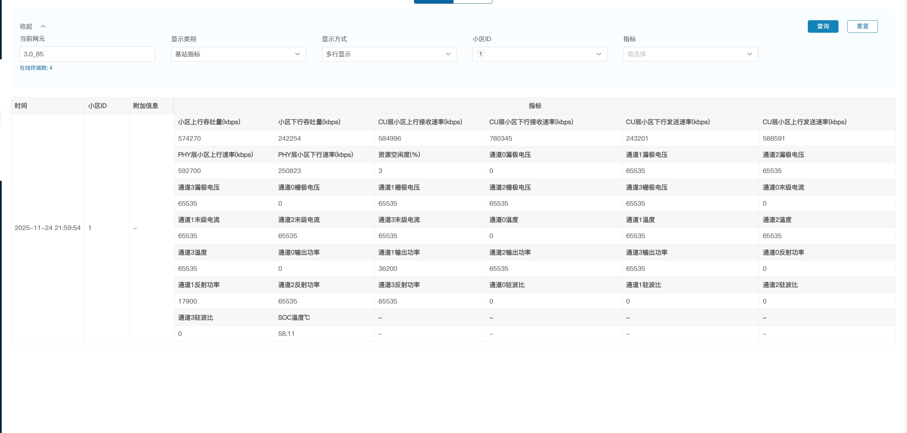
Task: Click the 资源空闲度(%) label cell
Action: point(399,155)
